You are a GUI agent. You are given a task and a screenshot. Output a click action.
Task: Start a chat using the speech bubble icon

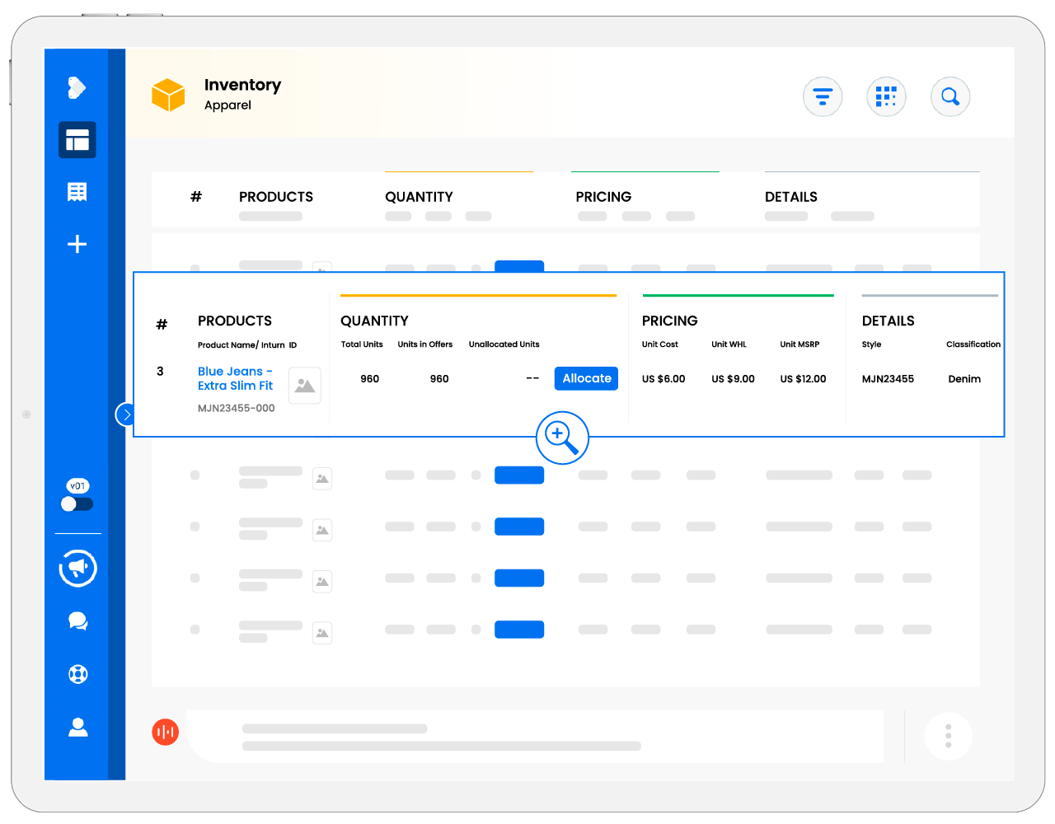point(77,620)
